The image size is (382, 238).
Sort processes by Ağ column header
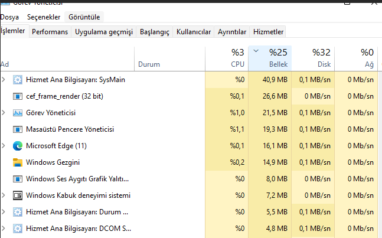356,59
